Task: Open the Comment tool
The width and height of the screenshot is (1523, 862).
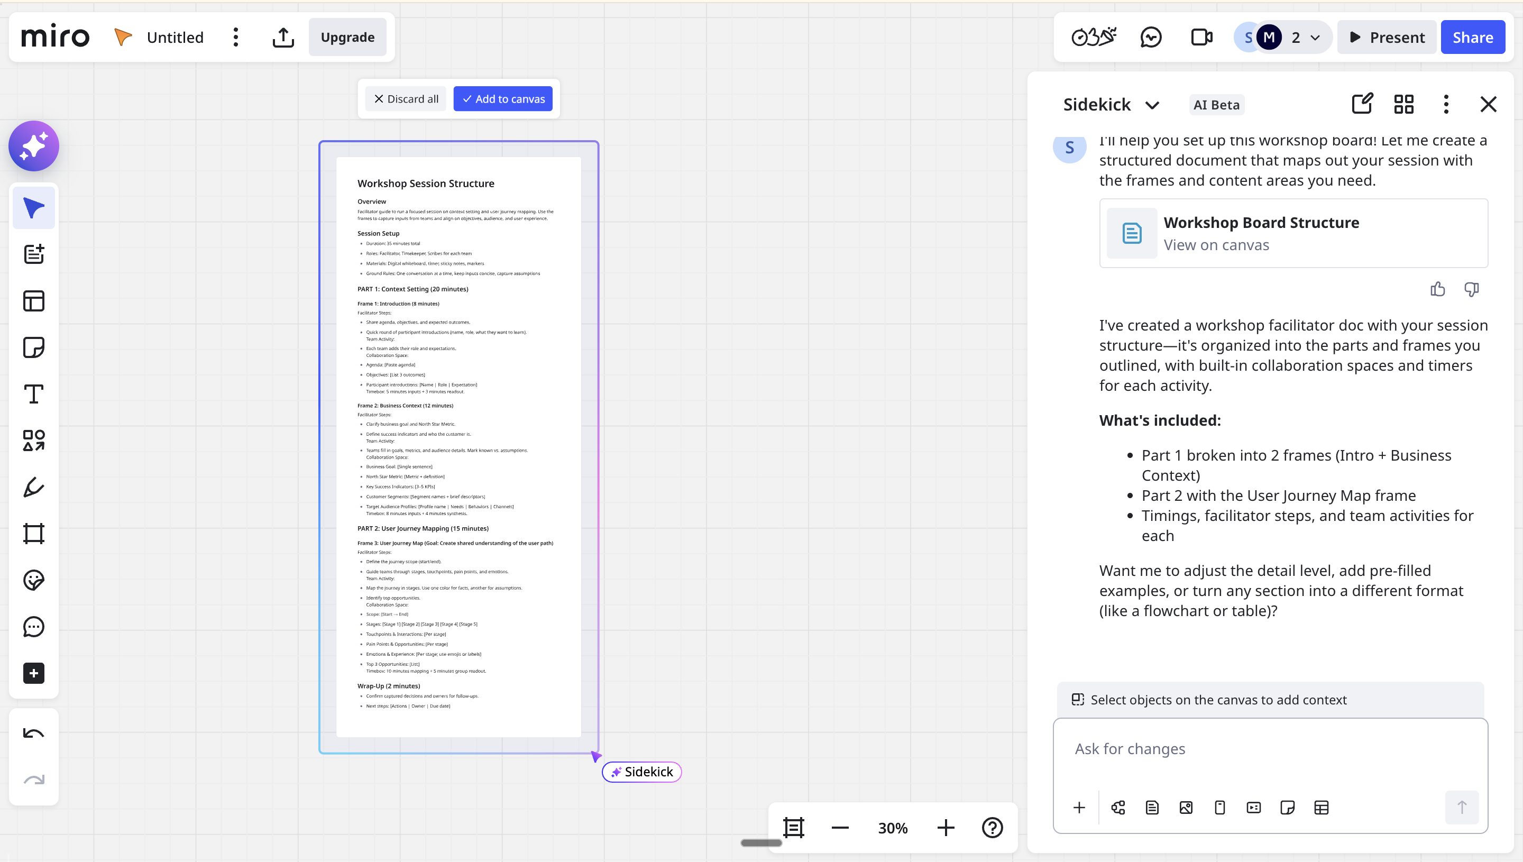Action: pos(34,627)
